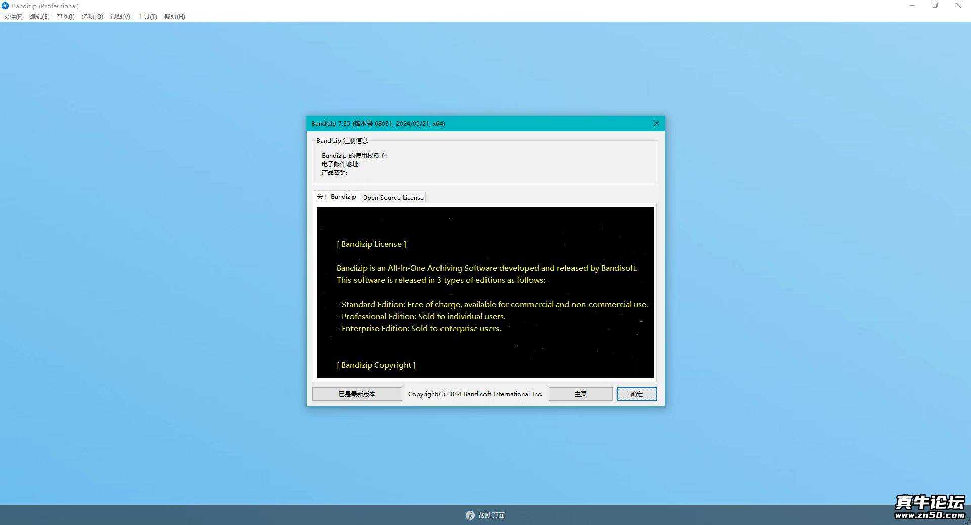Close the main Bandizip window
The image size is (971, 525).
tap(958, 6)
